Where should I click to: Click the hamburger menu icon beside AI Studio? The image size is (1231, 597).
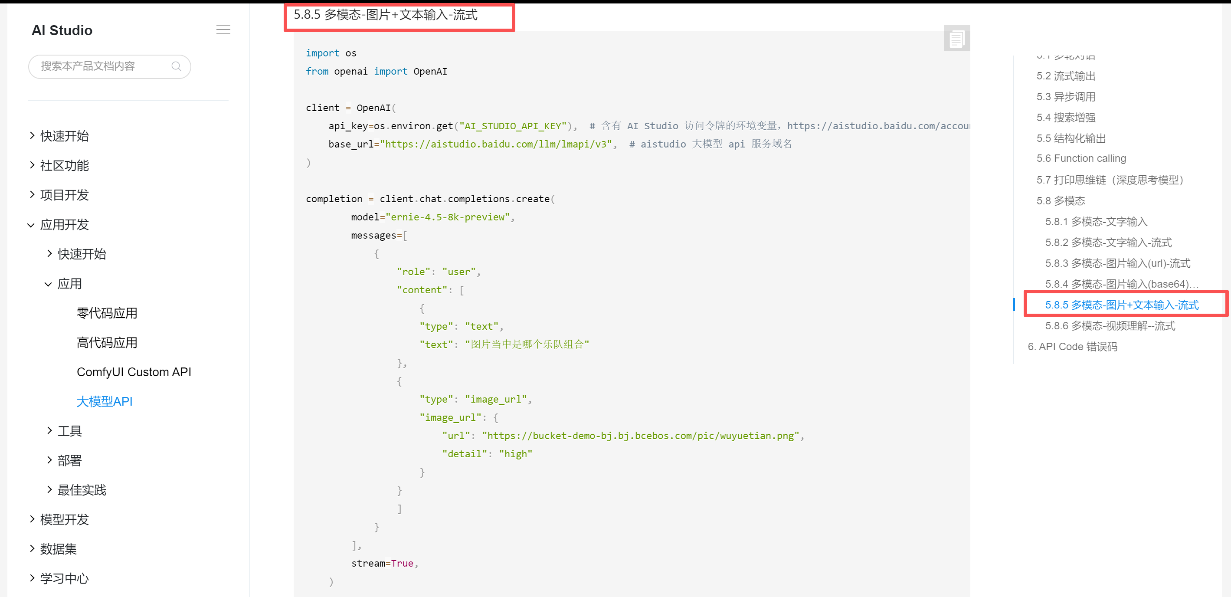point(223,30)
